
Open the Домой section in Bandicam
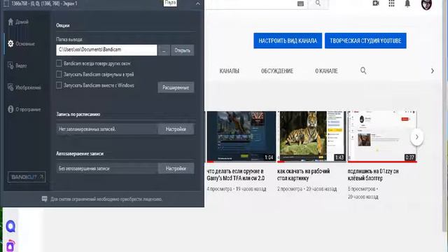(18, 22)
